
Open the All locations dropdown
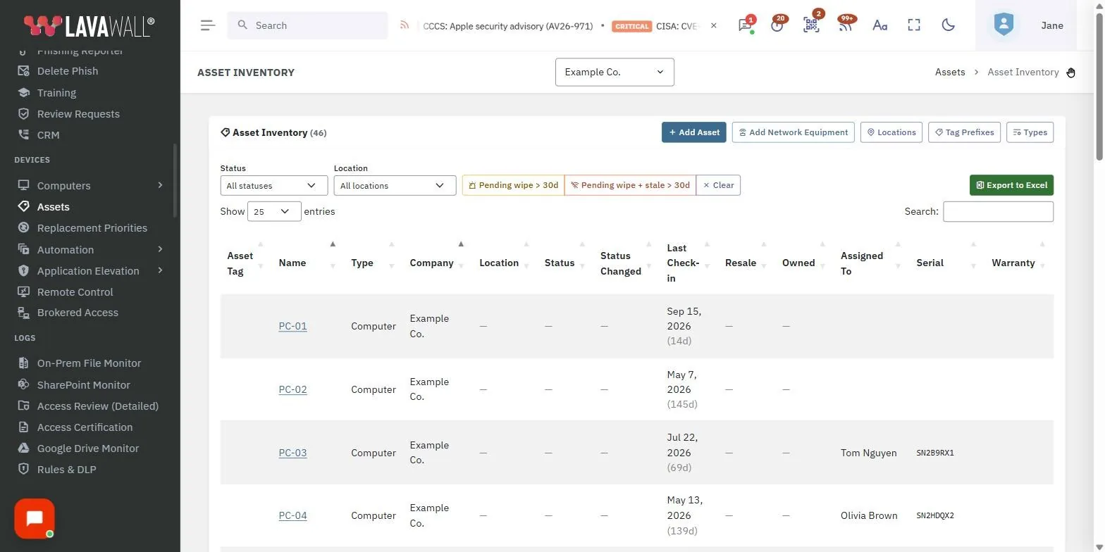pos(395,186)
